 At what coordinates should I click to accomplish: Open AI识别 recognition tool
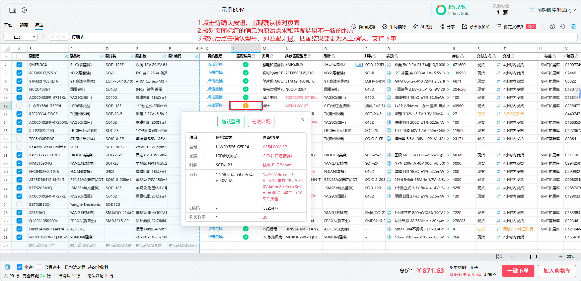coord(423,27)
